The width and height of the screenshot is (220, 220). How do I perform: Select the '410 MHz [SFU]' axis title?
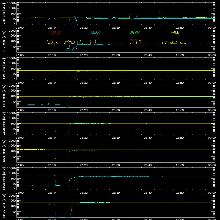click(4, 41)
